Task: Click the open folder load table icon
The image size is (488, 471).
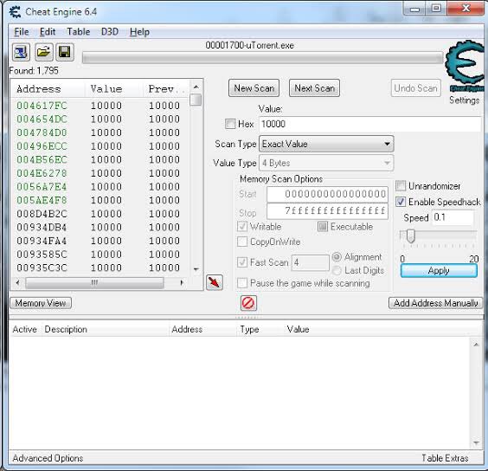Action: (43, 52)
